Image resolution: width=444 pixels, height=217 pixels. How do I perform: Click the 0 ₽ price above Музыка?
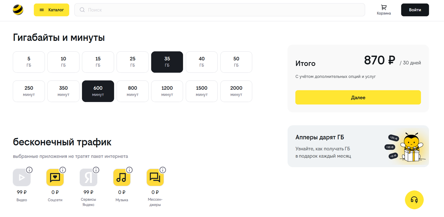(x=122, y=192)
